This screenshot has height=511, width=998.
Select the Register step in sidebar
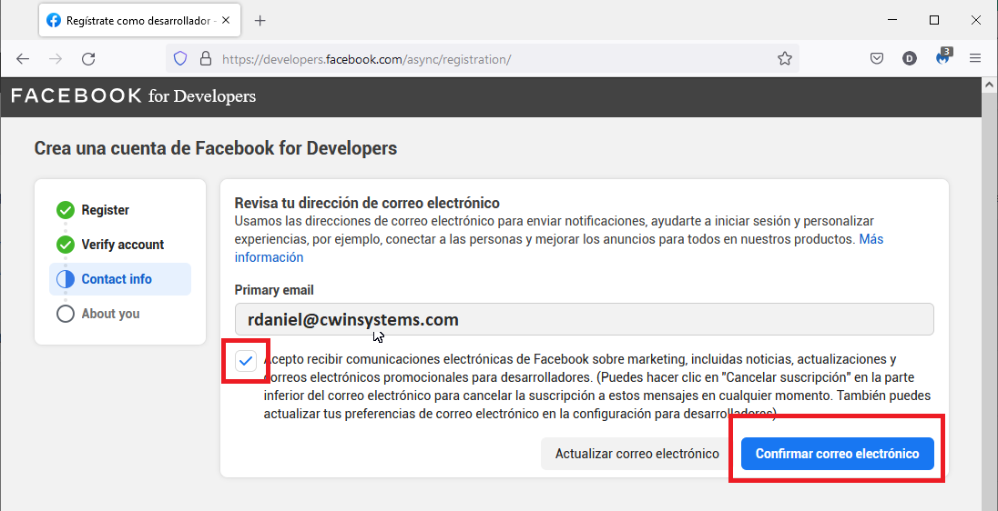pos(105,210)
